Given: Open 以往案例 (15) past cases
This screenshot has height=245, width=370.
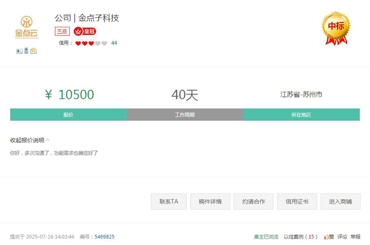Looking at the screenshot, I should 301,237.
